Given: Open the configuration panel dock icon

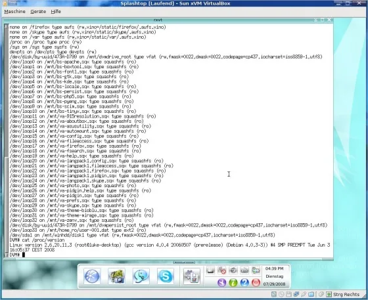Looking at the screenshot, I should pyautogui.click(x=191, y=276).
